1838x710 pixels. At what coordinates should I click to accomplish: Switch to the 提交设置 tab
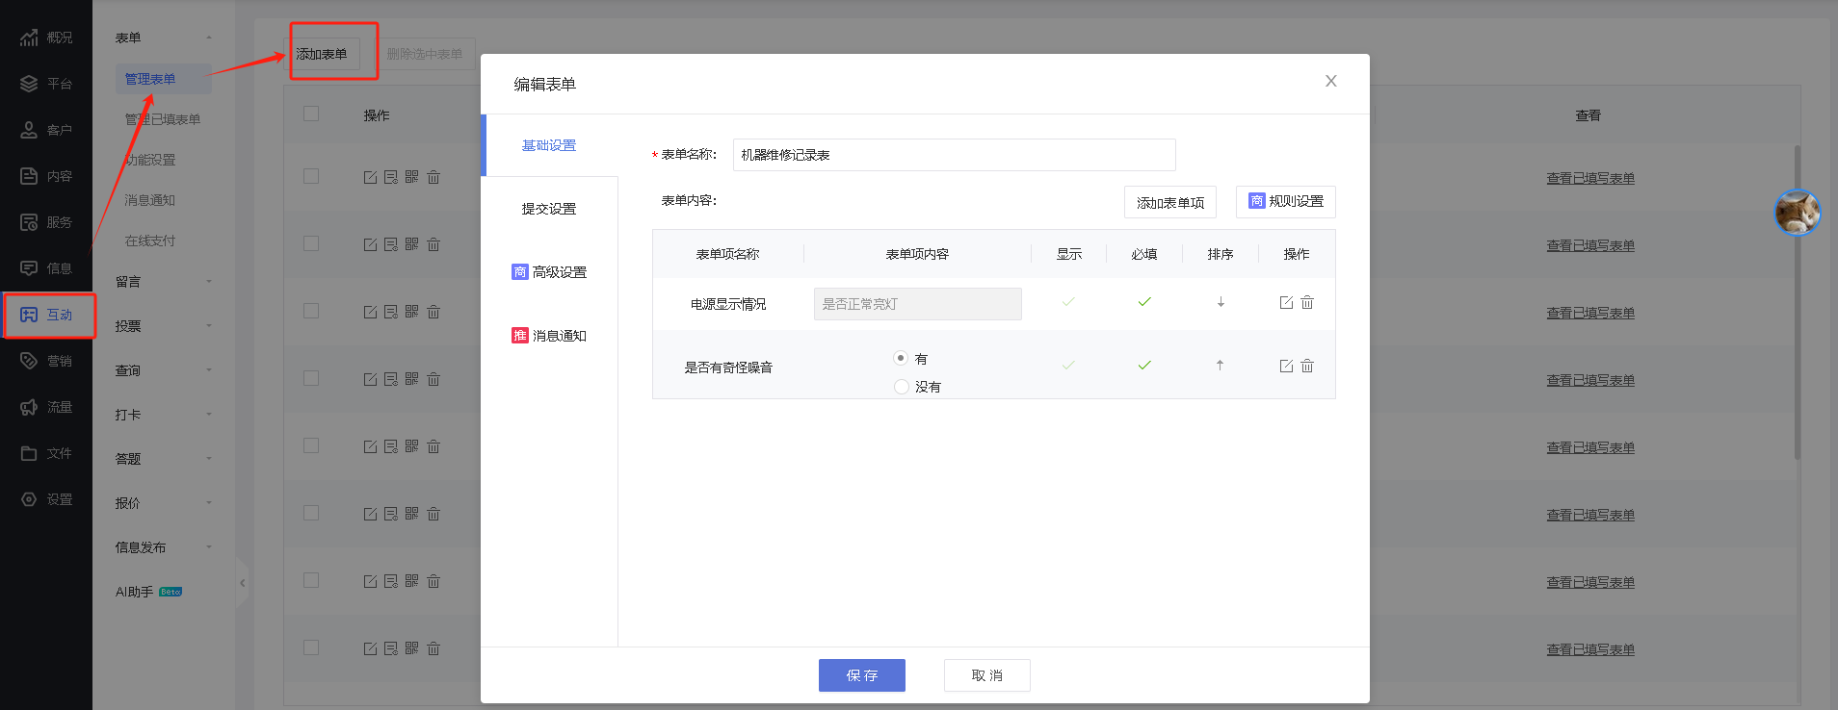point(549,209)
